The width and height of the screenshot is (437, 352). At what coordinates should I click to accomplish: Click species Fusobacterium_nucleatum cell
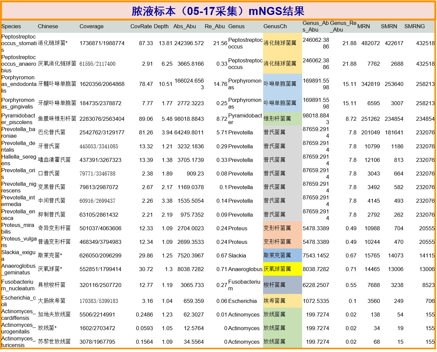coord(18,285)
